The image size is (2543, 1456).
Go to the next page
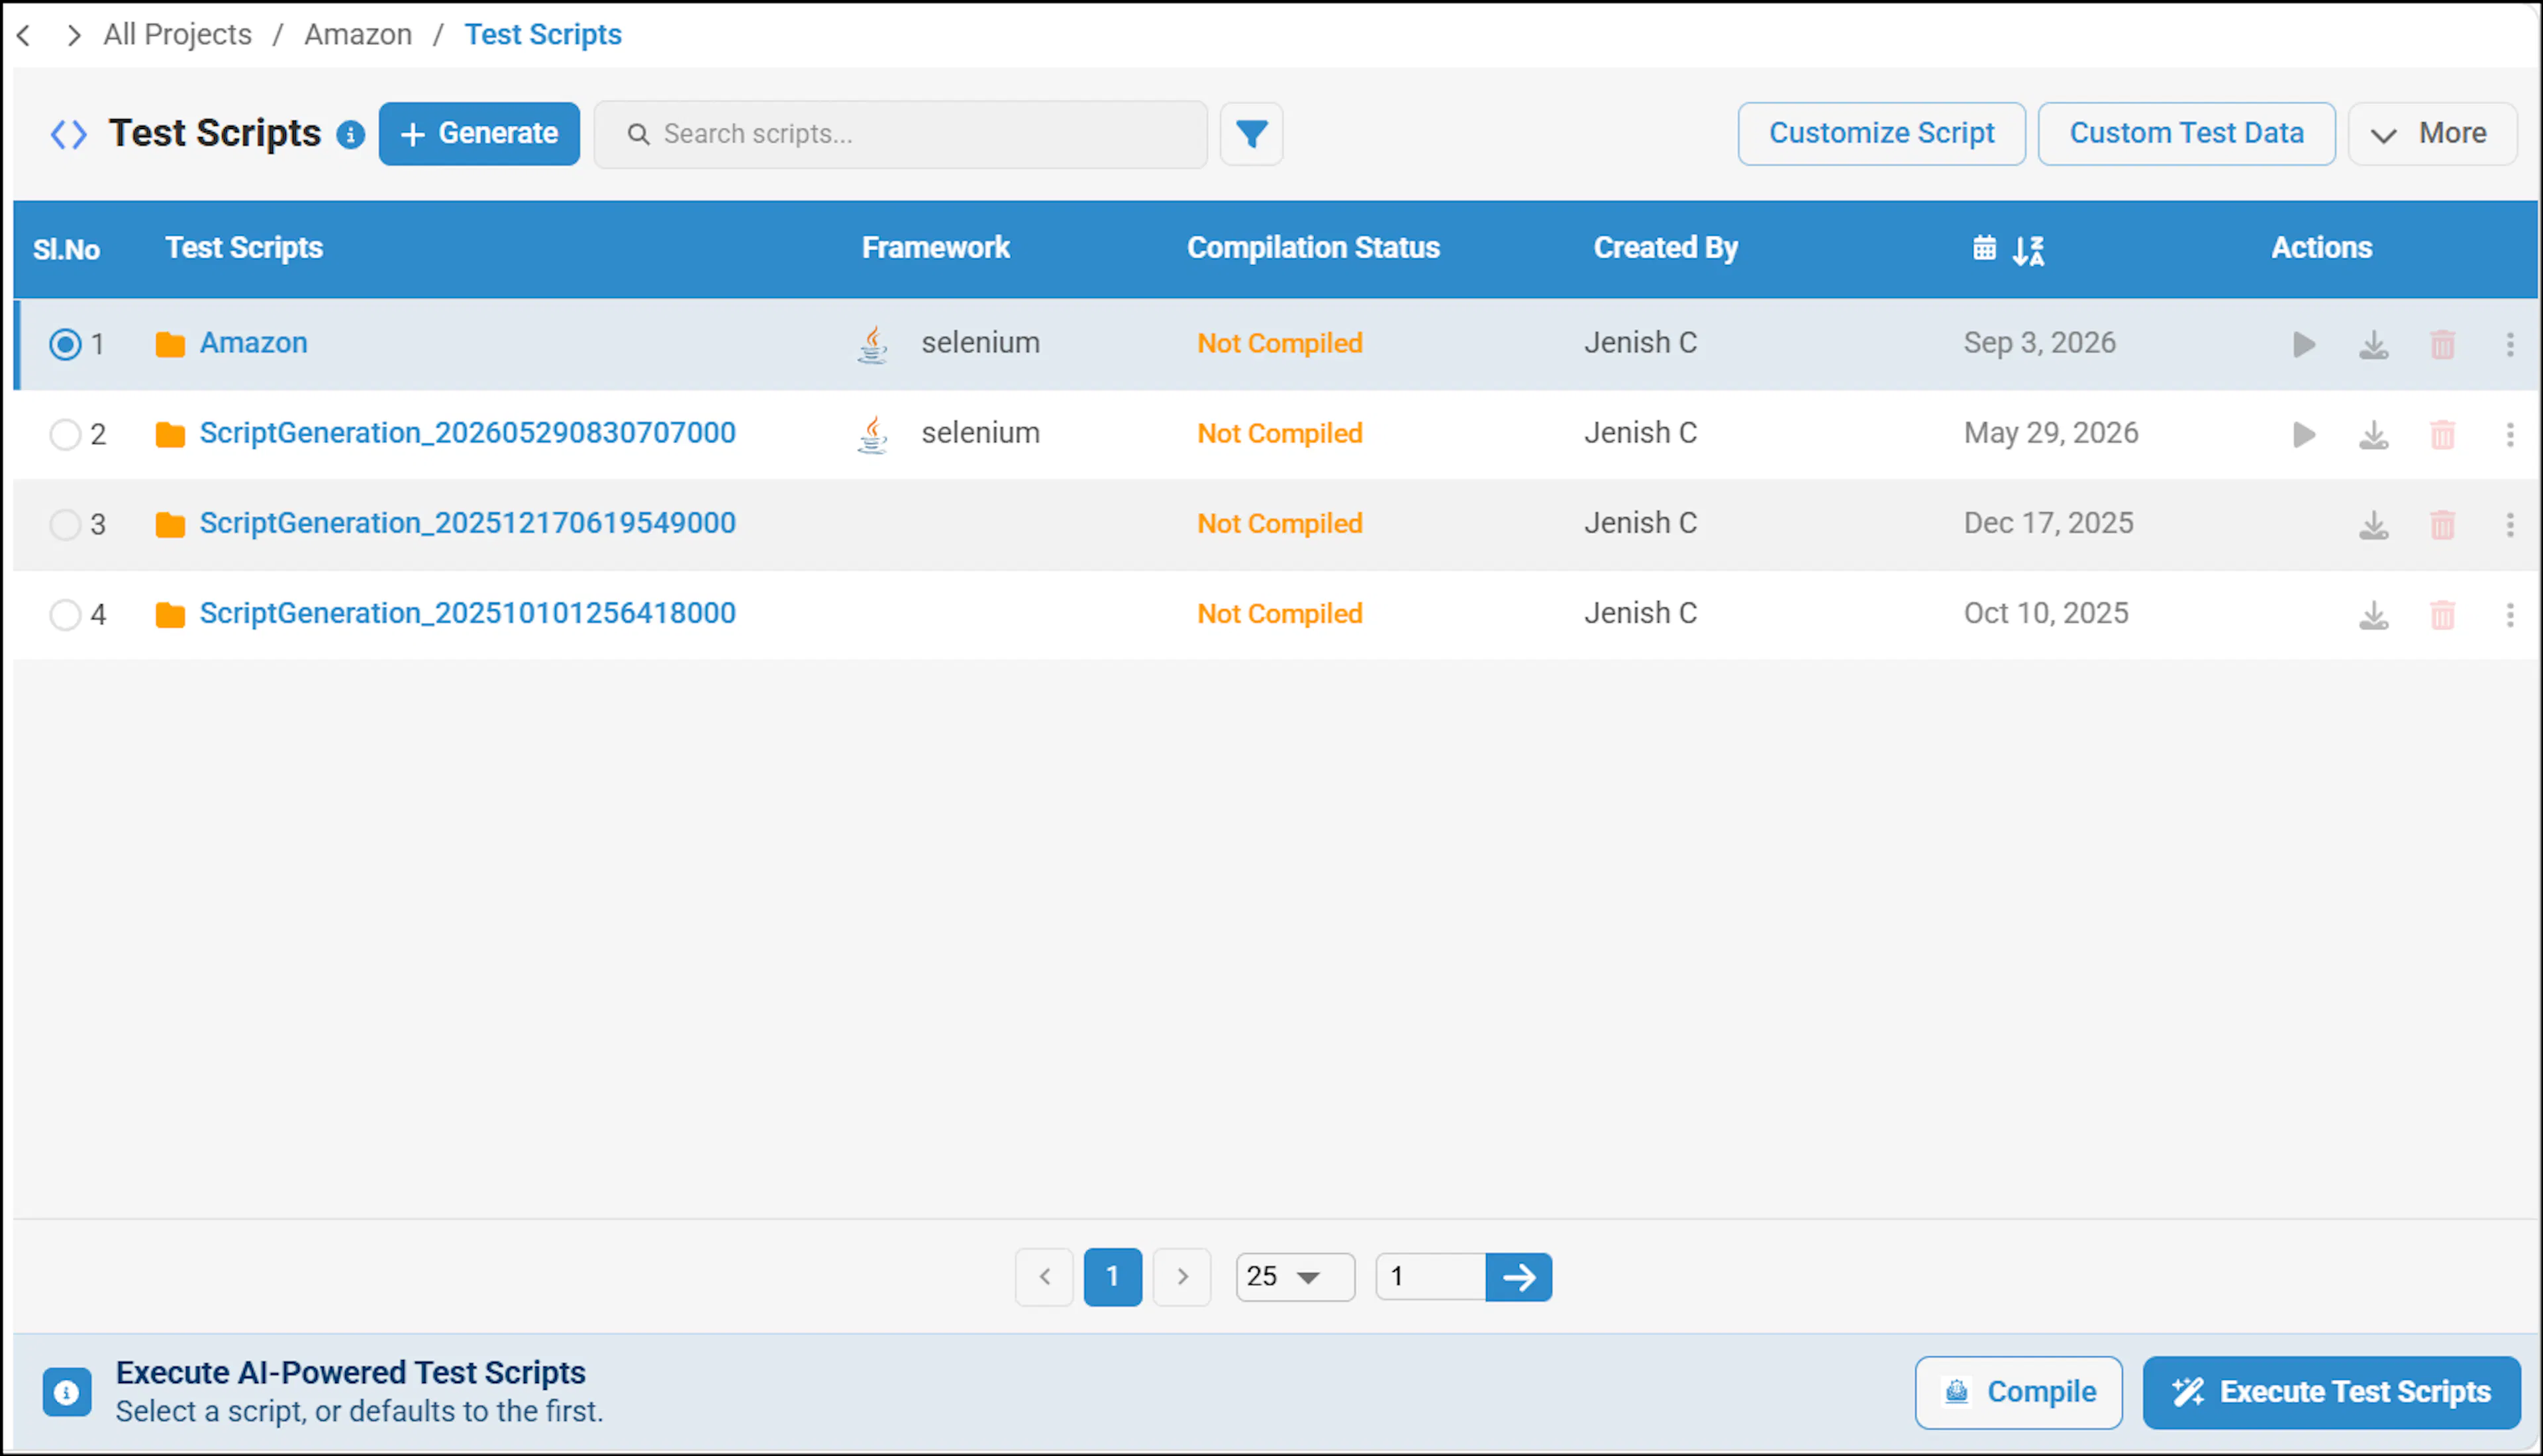click(x=1182, y=1277)
